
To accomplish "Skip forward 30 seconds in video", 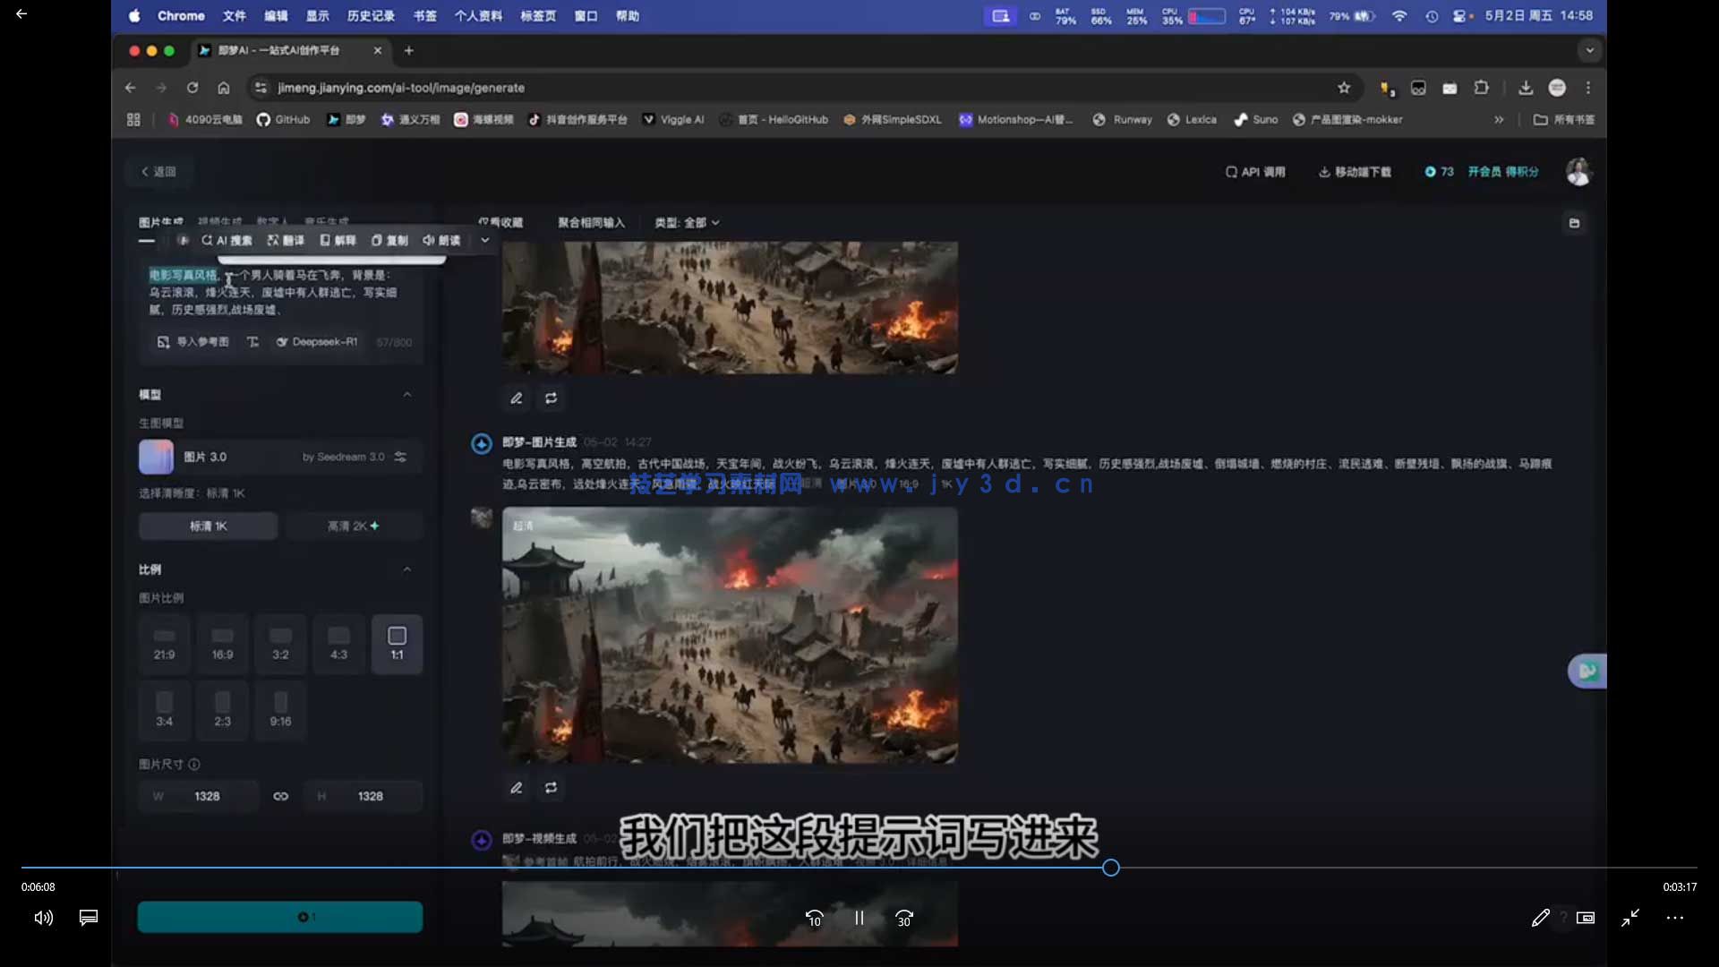I will tap(904, 919).
